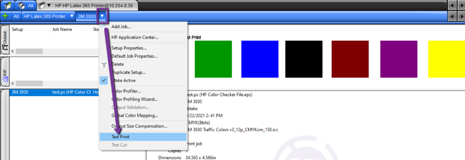Open dropdown arrow on HP Latex printer tab
465x160 pixels.
click(49, 6)
